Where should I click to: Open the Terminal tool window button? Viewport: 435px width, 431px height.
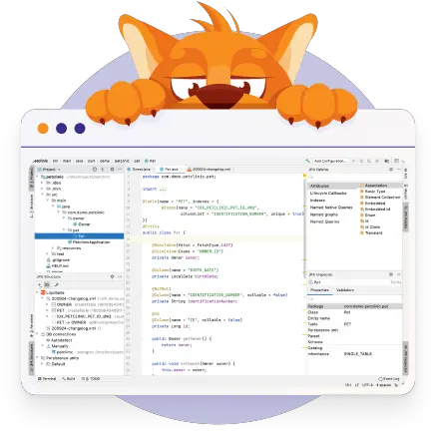tap(47, 379)
